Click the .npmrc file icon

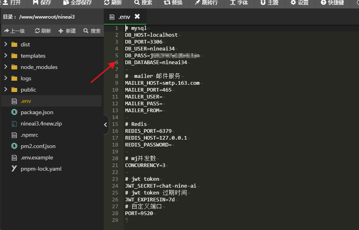pos(14,135)
